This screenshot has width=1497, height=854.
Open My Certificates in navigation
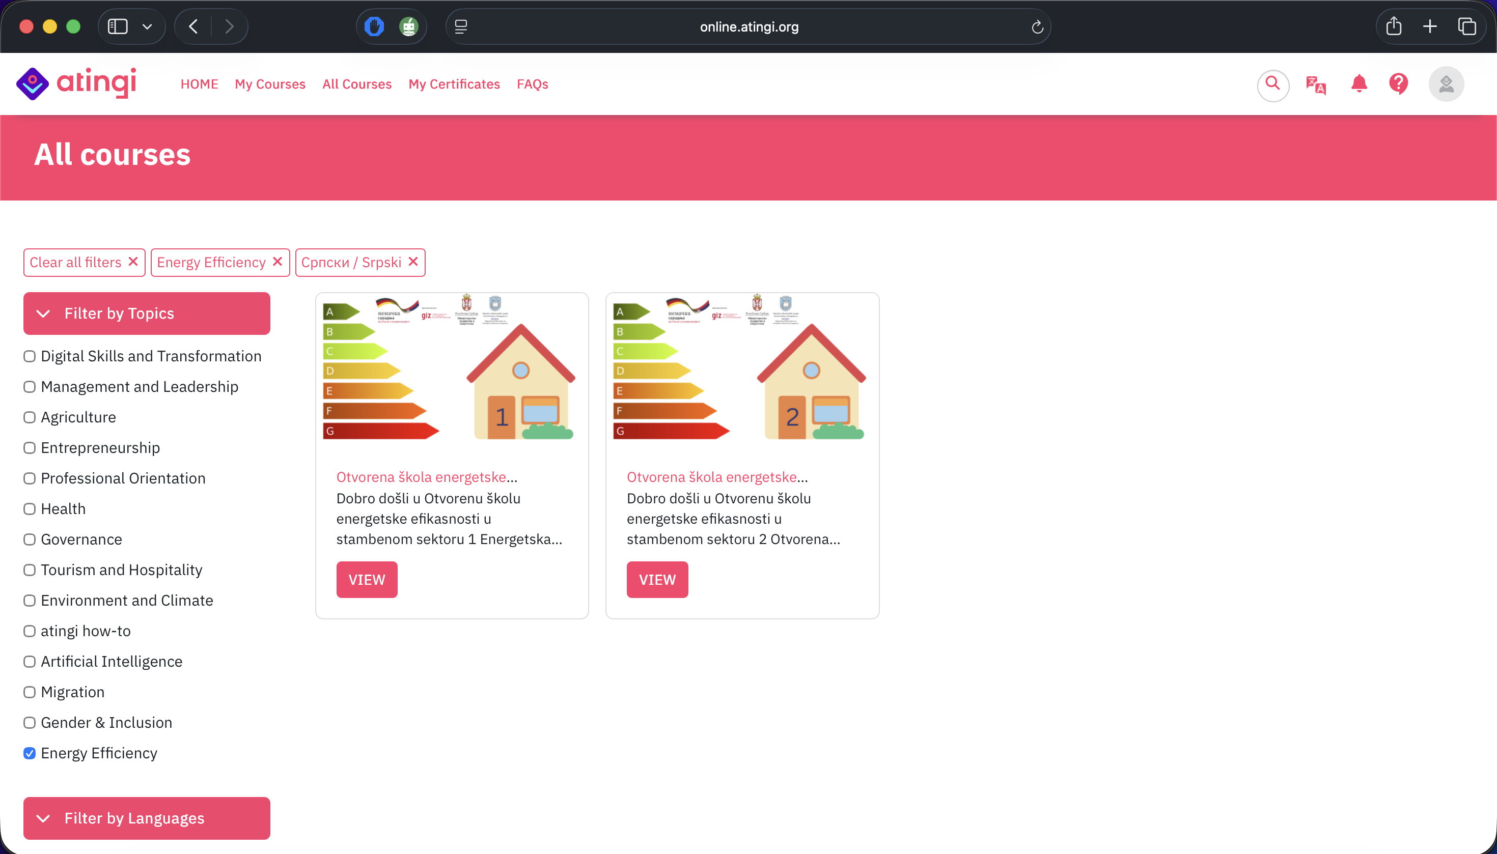[454, 84]
